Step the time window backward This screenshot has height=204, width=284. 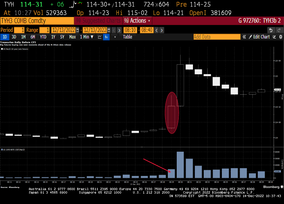coord(157,30)
